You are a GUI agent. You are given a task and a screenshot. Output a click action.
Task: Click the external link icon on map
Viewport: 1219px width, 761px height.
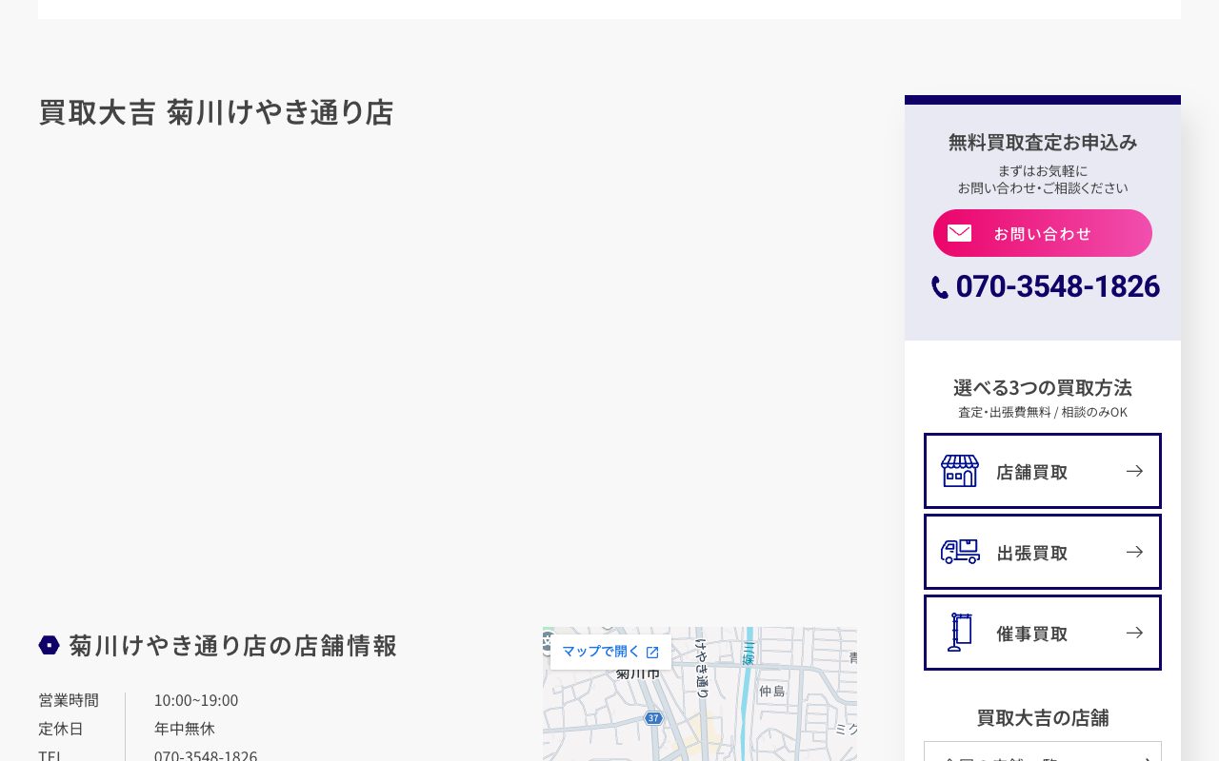pos(652,653)
